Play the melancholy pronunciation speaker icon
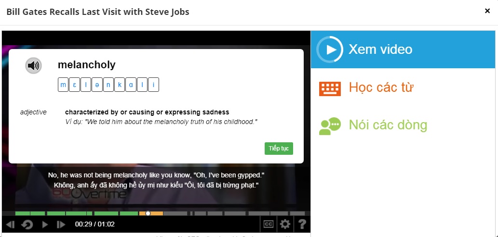498x237 pixels. tap(33, 65)
